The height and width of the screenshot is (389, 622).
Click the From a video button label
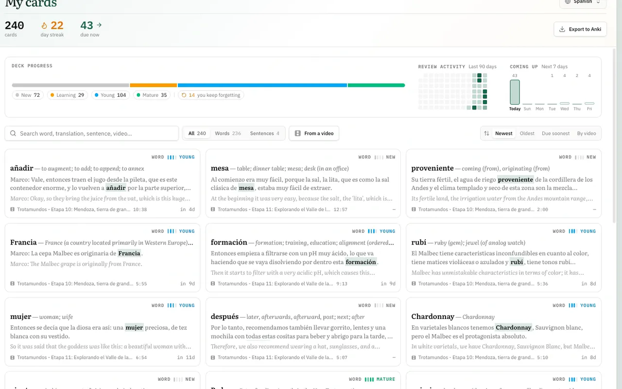(x=319, y=133)
